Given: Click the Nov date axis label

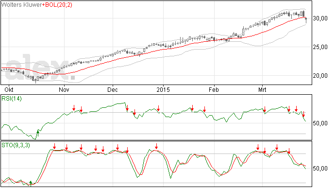Looking at the screenshot, I should (64, 89).
